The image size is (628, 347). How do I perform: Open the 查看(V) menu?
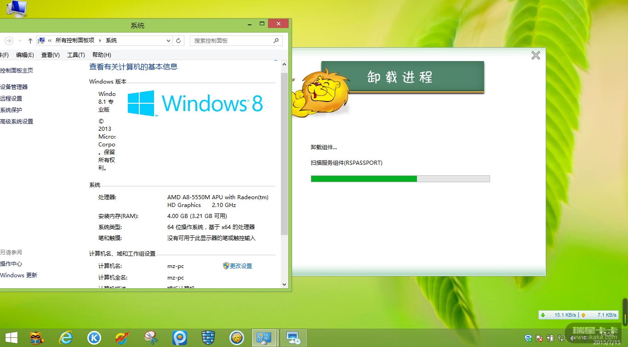51,55
